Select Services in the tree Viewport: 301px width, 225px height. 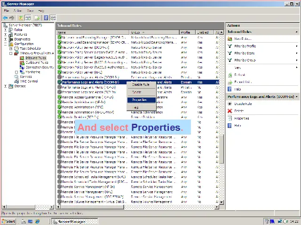pos(26,77)
